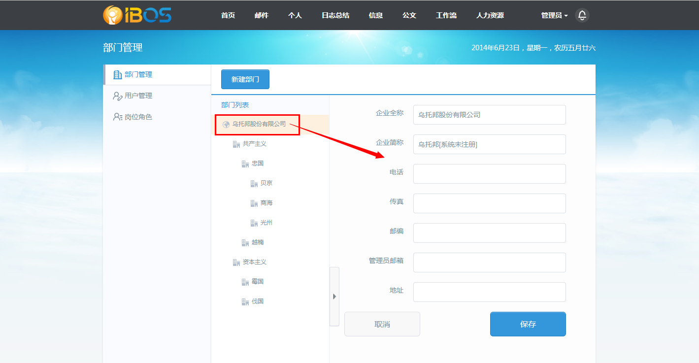
Task: Click building icon next to 光州
Action: click(x=254, y=223)
